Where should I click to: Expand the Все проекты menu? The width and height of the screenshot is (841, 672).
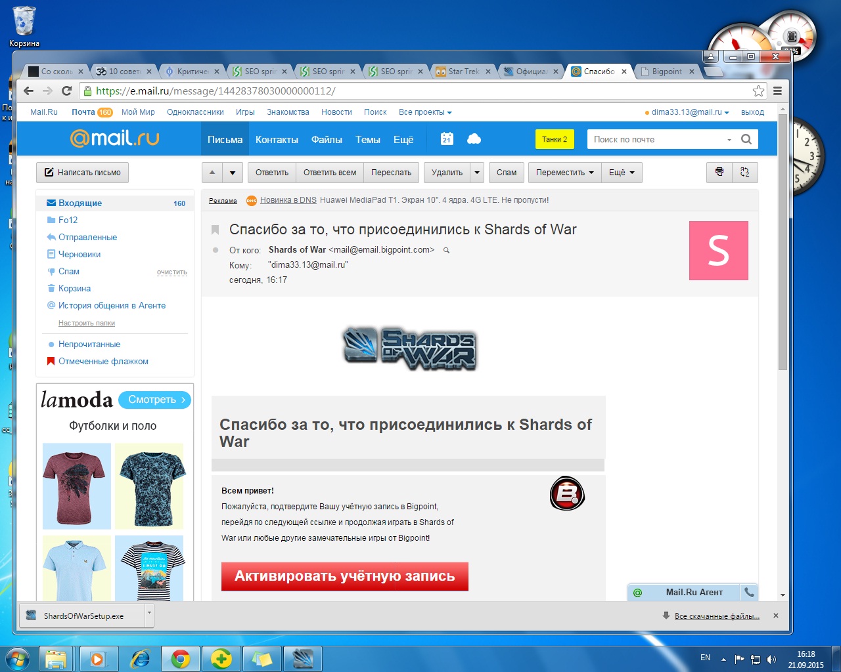click(425, 112)
